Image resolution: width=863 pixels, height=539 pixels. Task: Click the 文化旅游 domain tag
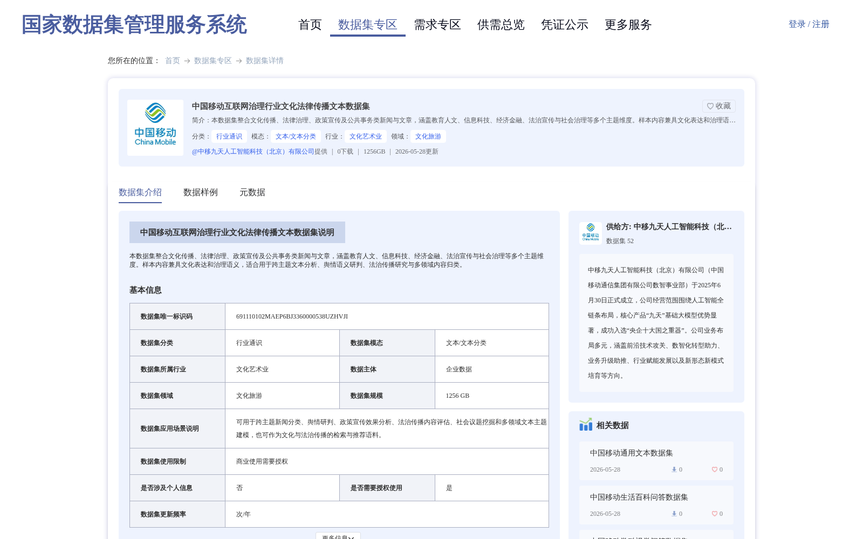pyautogui.click(x=428, y=136)
